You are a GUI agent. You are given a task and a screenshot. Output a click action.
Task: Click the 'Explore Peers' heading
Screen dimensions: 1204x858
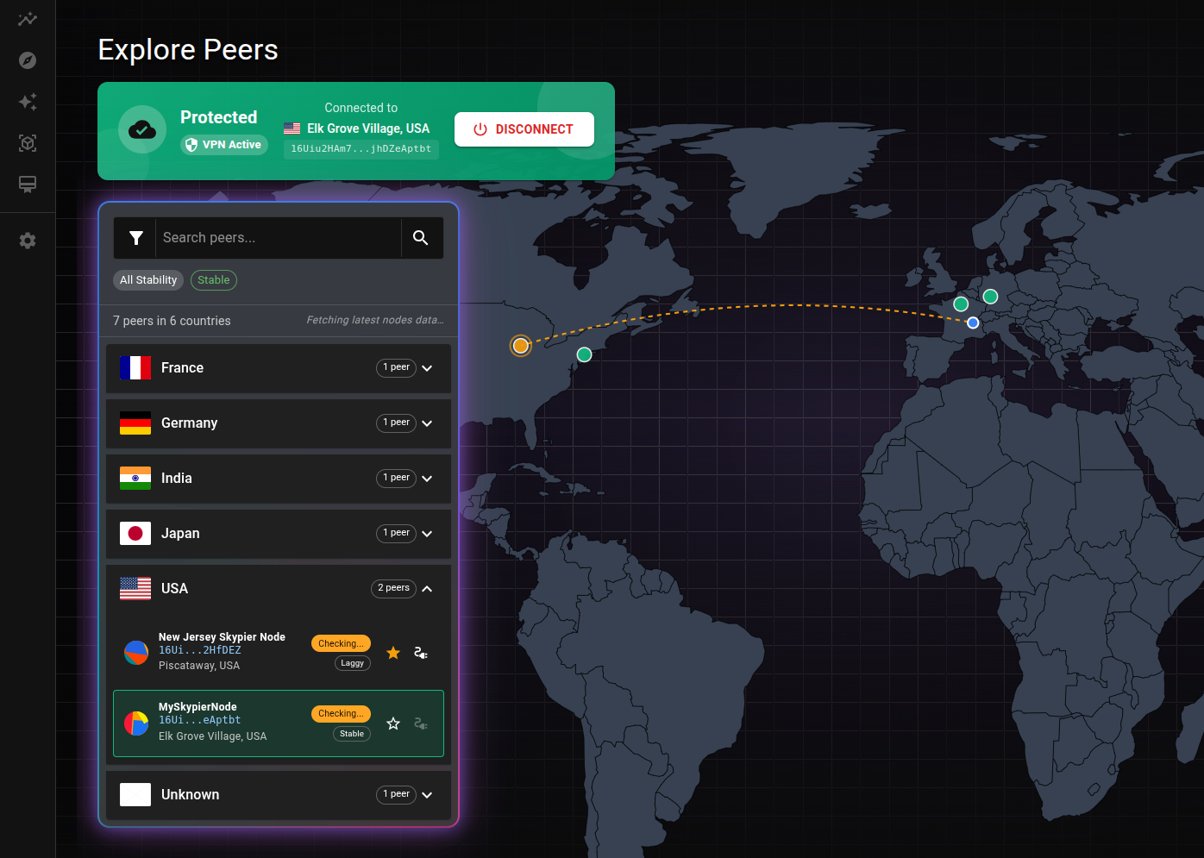[188, 50]
